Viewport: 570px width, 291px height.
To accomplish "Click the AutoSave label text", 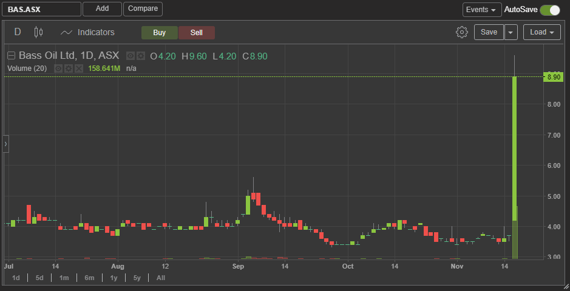I will (521, 10).
